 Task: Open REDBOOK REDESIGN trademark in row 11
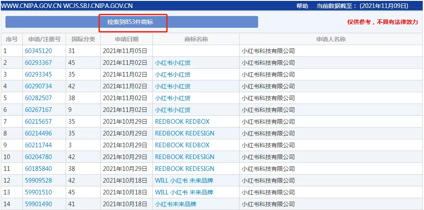point(184,169)
